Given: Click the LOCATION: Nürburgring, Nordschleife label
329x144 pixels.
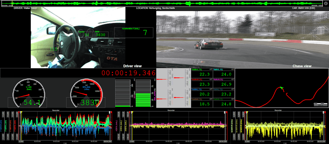Looking at the screenshot, I should pyautogui.click(x=156, y=8).
